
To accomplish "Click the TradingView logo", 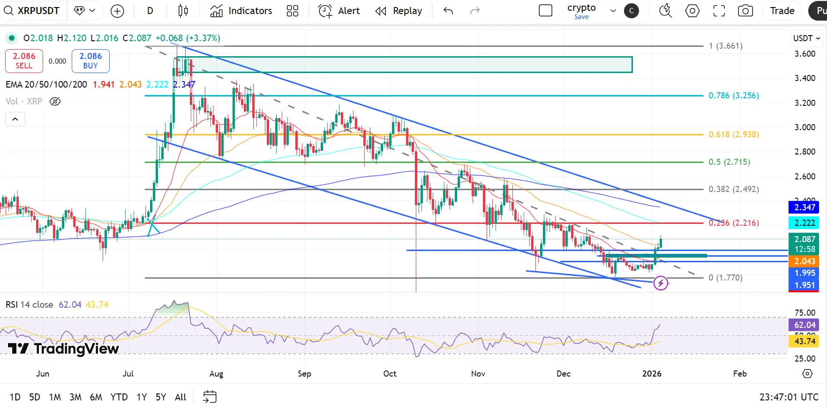I will tap(63, 348).
